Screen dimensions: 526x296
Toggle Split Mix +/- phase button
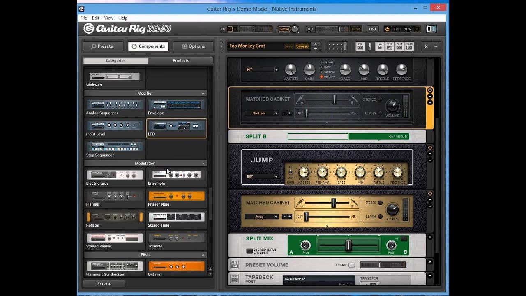pos(404,238)
